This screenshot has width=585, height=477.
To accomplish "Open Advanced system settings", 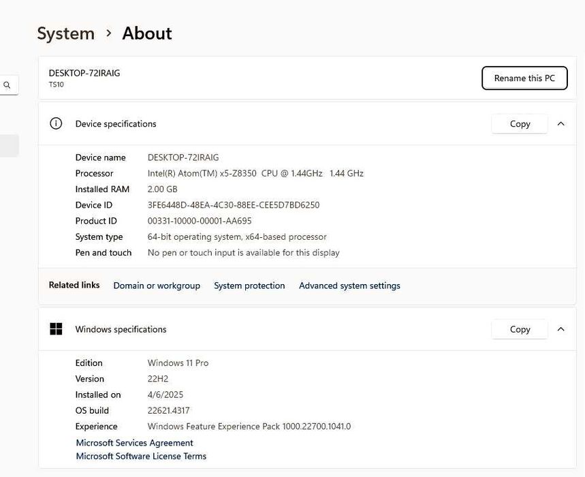I will (x=349, y=286).
